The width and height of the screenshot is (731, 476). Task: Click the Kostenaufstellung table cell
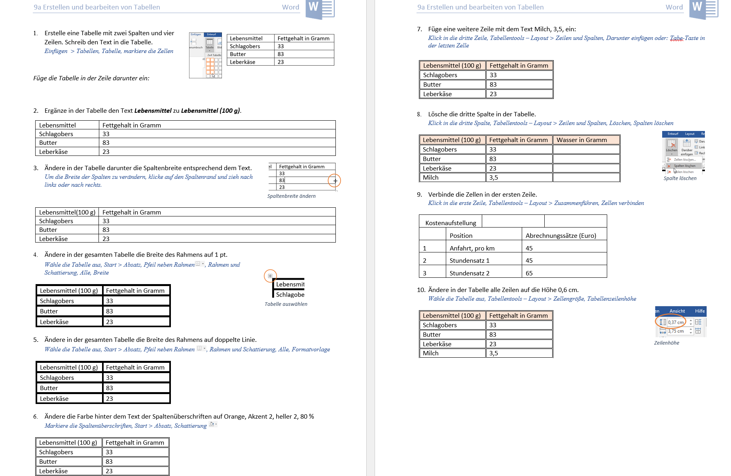(450, 223)
